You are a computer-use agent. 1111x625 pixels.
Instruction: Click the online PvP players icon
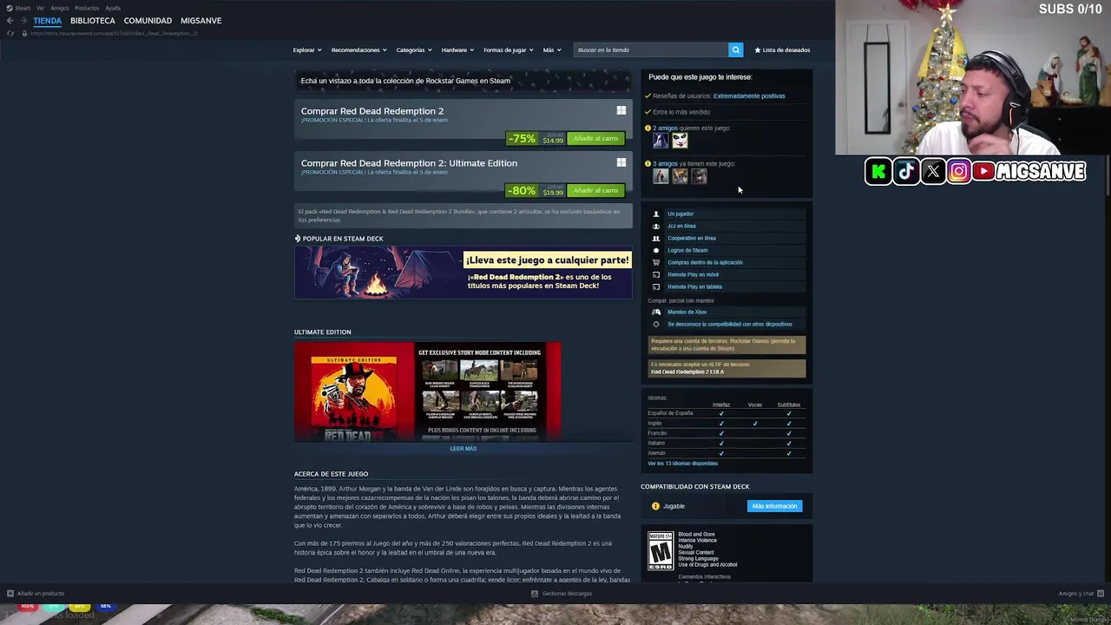tap(656, 226)
